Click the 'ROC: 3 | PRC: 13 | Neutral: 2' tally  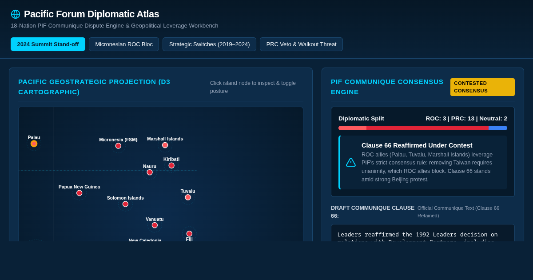coord(466,118)
